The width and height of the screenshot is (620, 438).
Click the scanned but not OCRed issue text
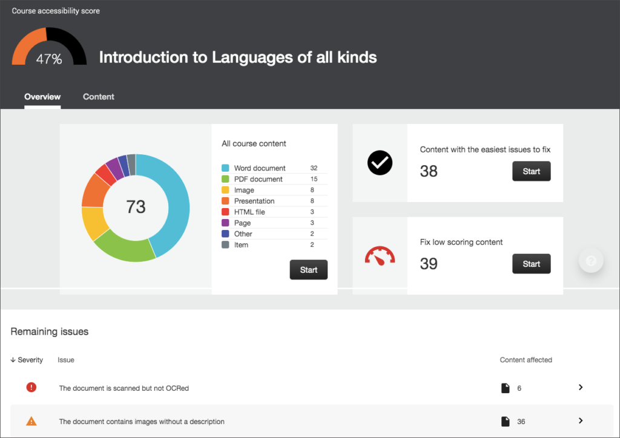click(x=124, y=388)
